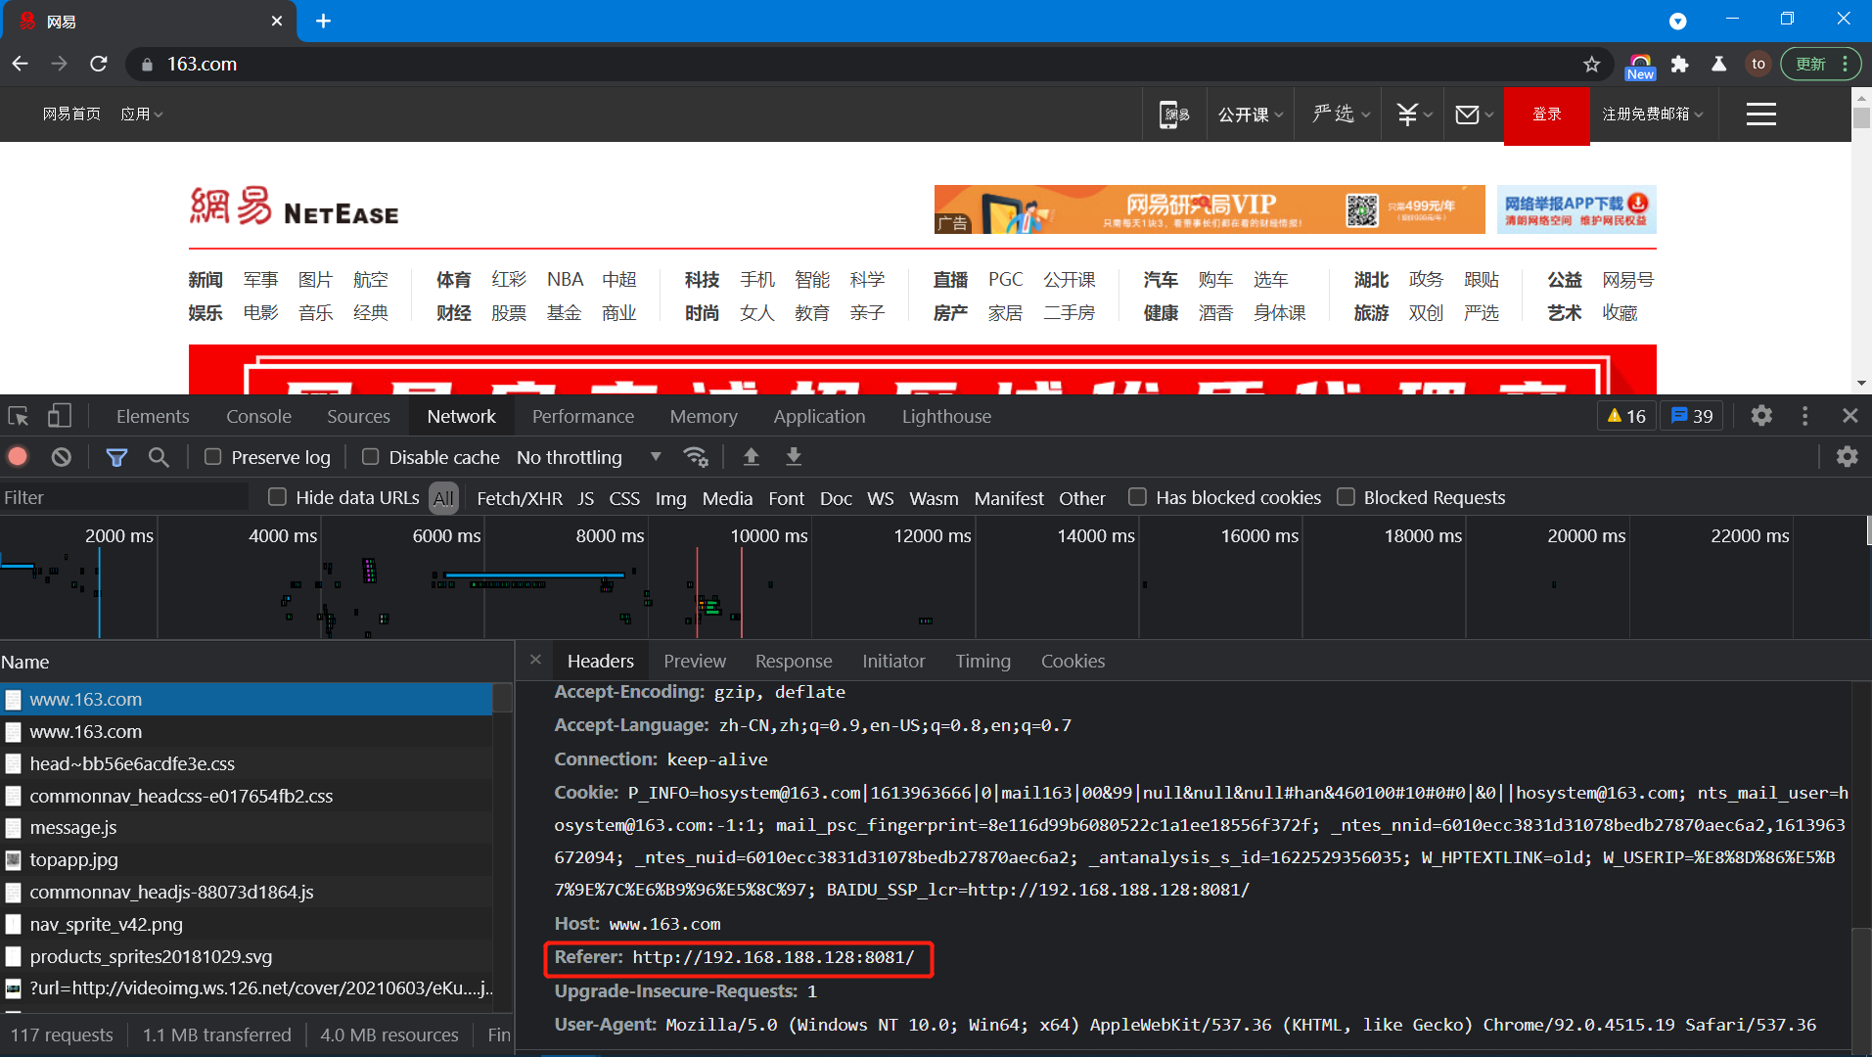Switch to the Elements tab
Image resolution: width=1872 pixels, height=1057 pixels.
point(153,416)
